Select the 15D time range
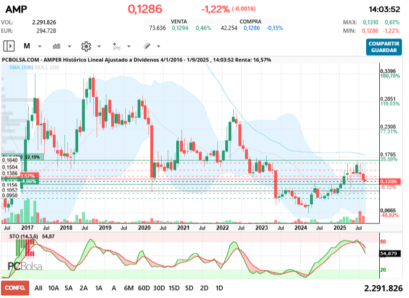The image size is (409, 298). [174, 288]
